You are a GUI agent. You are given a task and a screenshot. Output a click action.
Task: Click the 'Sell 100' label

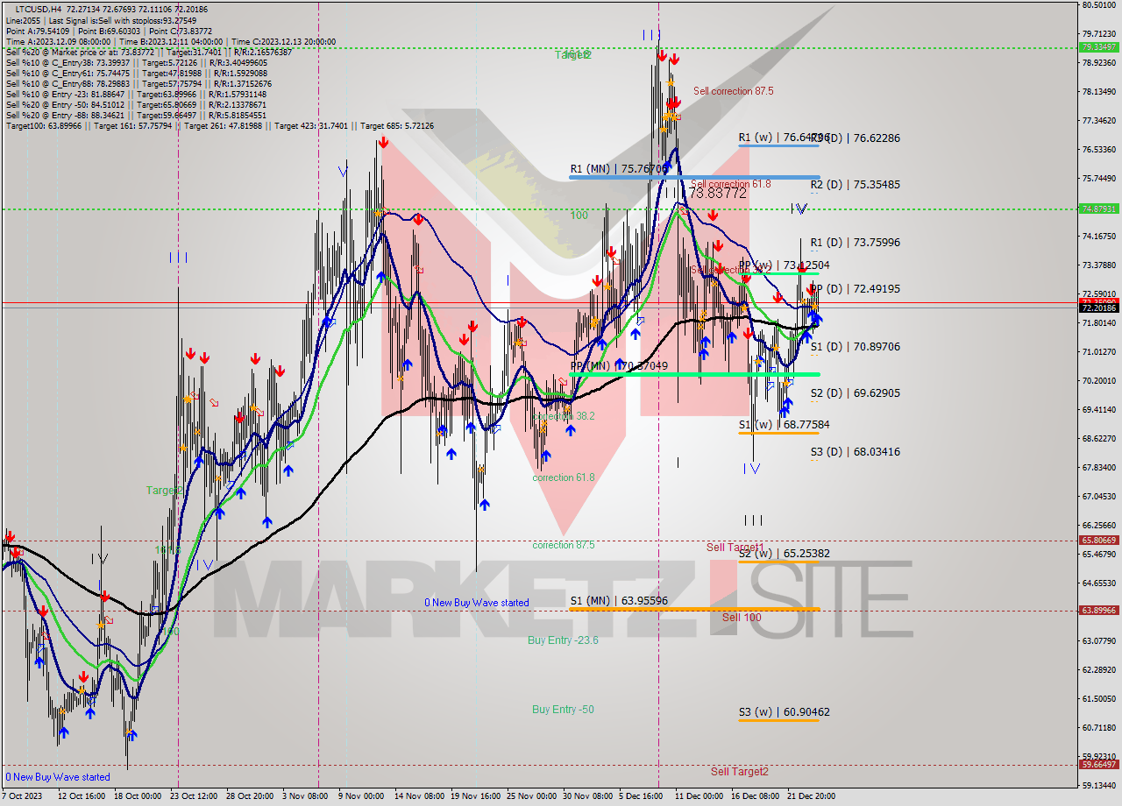click(742, 618)
